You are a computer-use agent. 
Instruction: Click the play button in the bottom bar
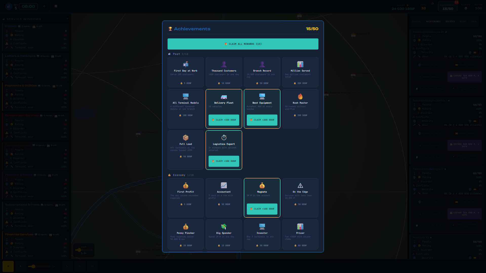pos(21,266)
